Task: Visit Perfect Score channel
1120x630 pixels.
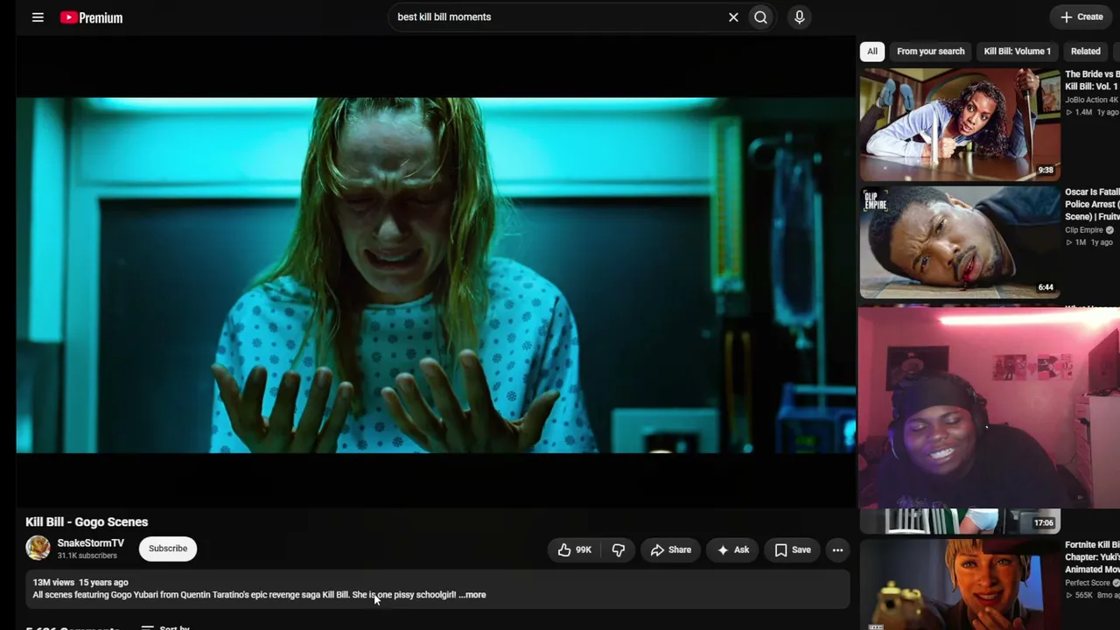Action: click(1088, 583)
